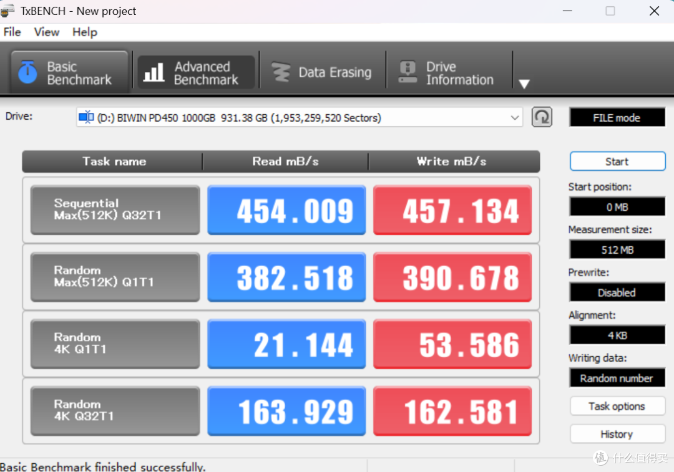Click the Task name column header
The width and height of the screenshot is (674, 472).
click(114, 161)
